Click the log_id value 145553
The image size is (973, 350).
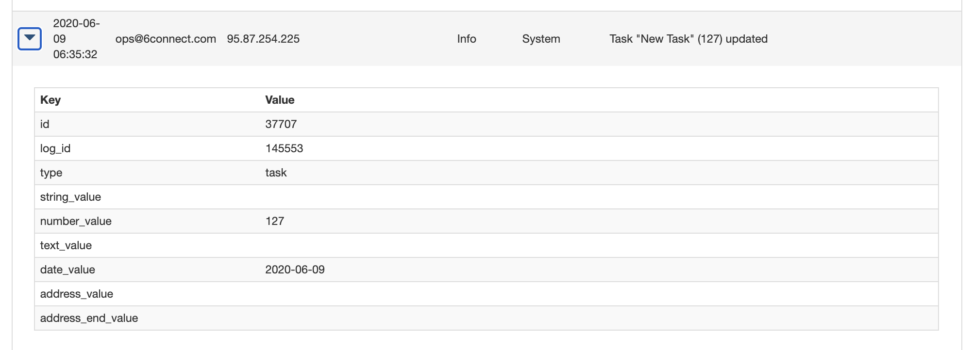(284, 148)
